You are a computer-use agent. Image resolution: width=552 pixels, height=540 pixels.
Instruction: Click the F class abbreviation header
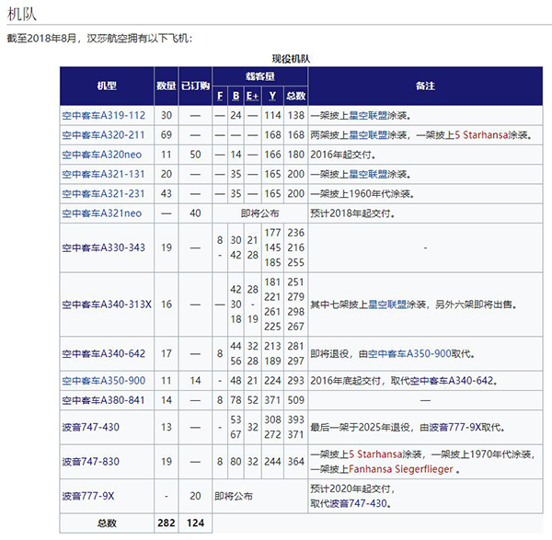coord(220,96)
